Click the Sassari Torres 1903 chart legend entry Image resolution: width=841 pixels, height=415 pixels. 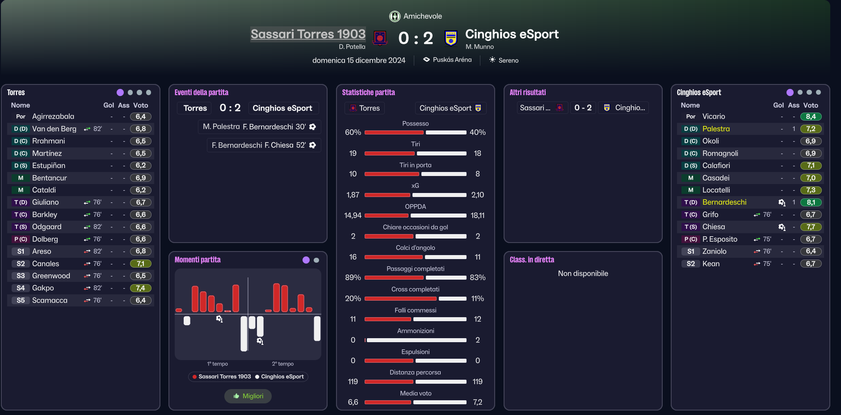(x=222, y=377)
